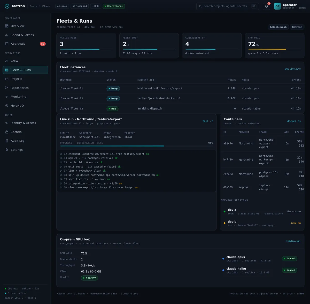Click the nvidia-smi link
Viewport: 310px width, 304px height.
pyautogui.click(x=293, y=241)
